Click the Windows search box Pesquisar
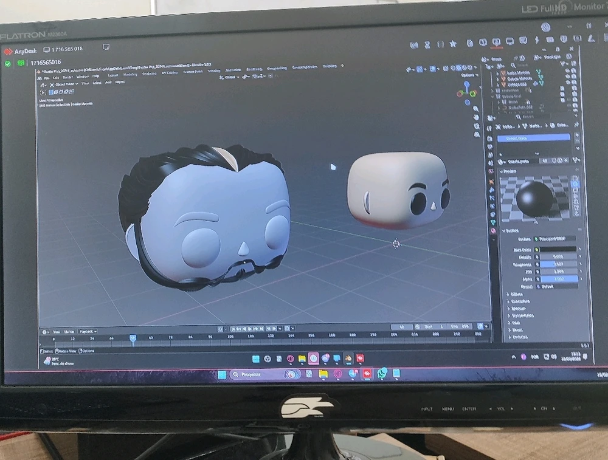The height and width of the screenshot is (460, 608). click(x=257, y=374)
